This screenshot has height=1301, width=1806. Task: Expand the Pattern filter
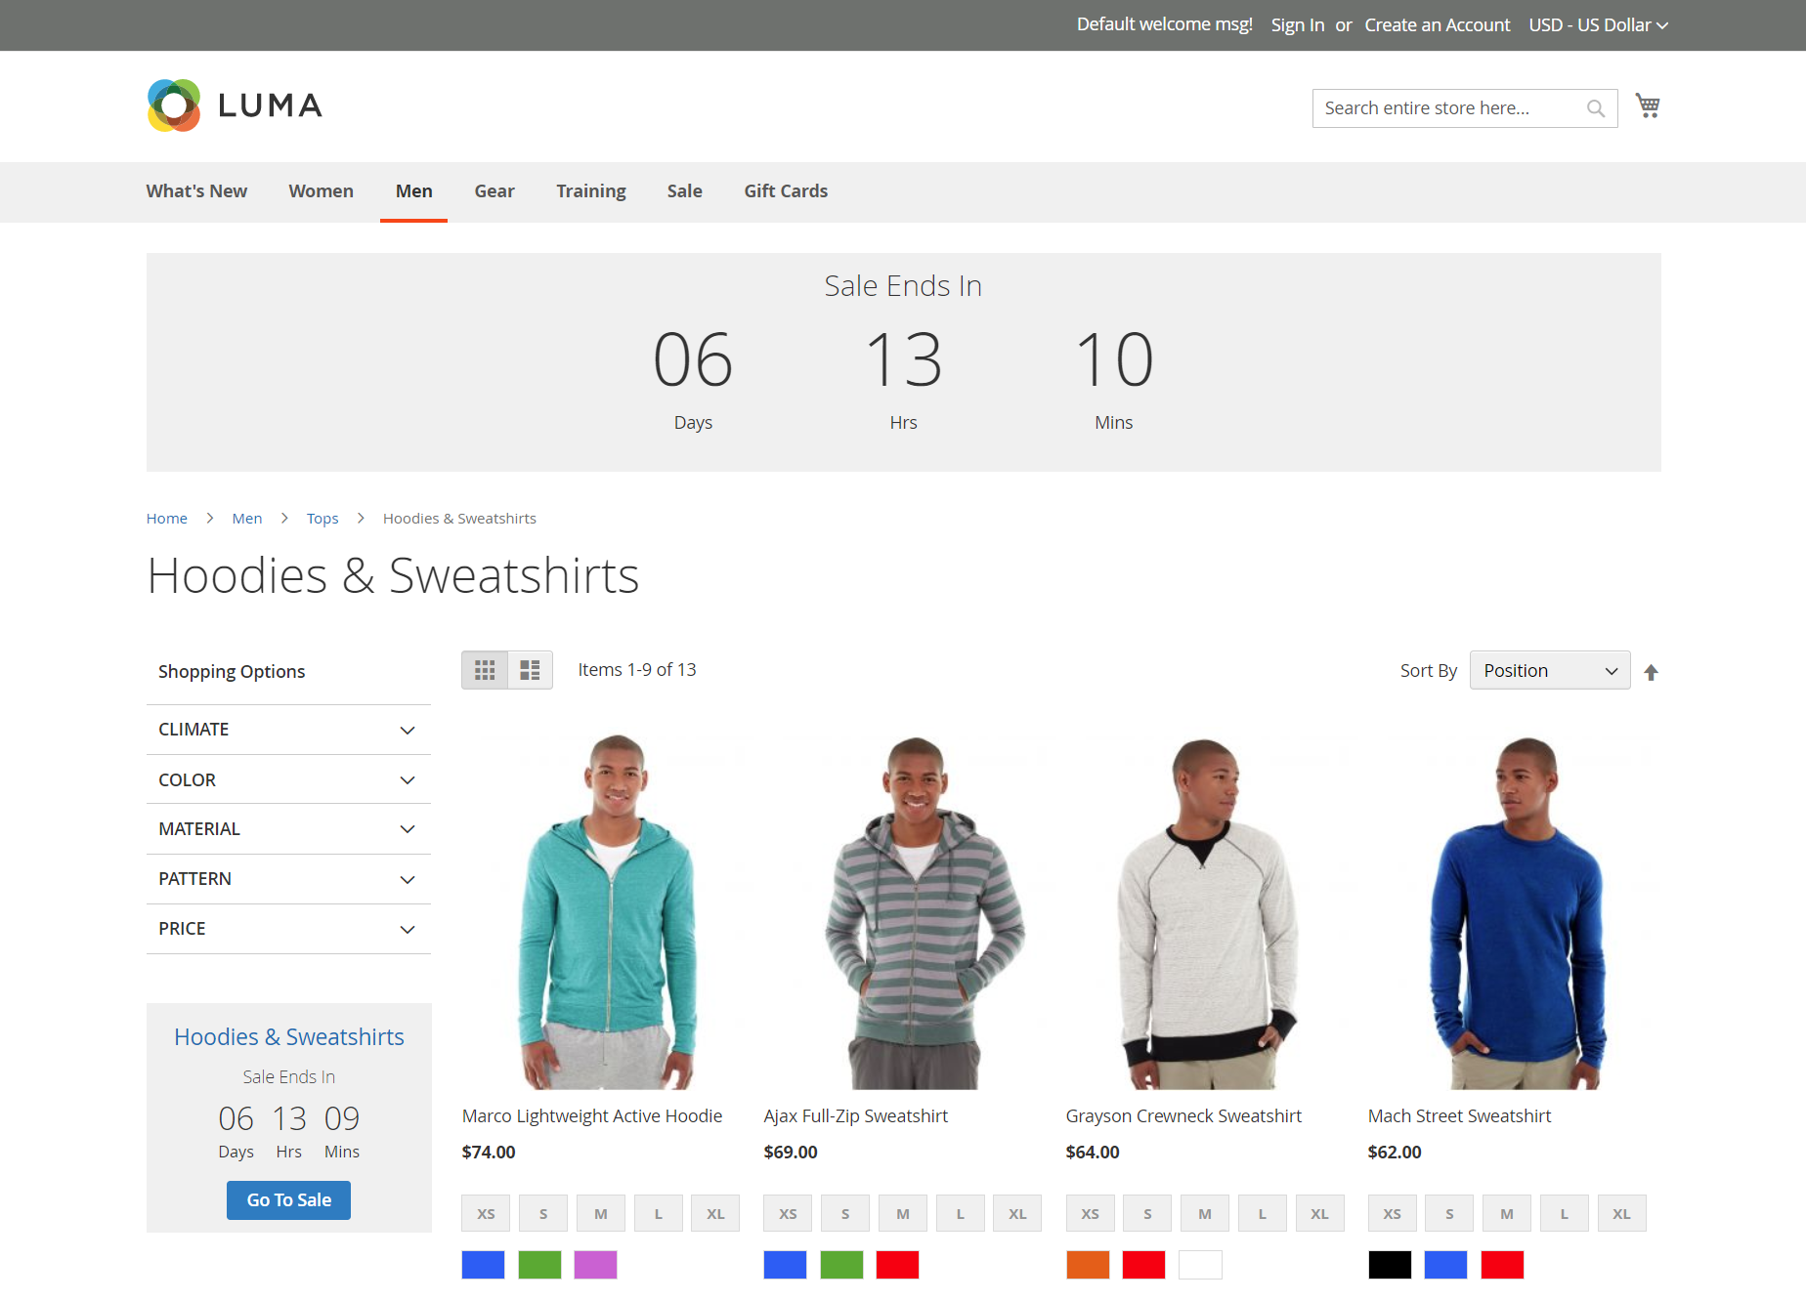pyautogui.click(x=288, y=879)
